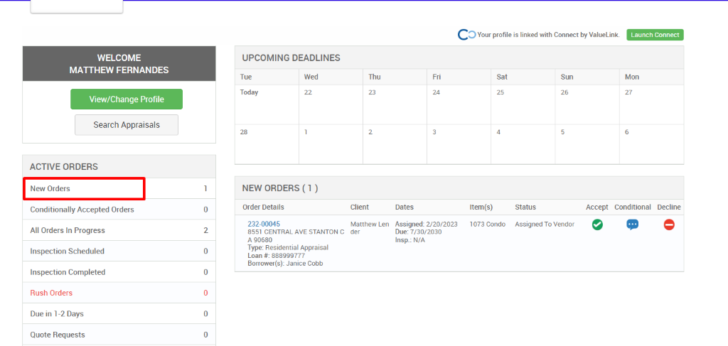Select calendar day 6 in second row
Screen dimensions: 728x346
point(651,144)
